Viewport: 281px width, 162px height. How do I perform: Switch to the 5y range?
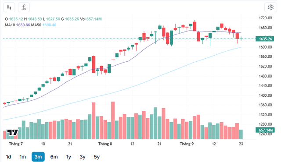coord(97,157)
